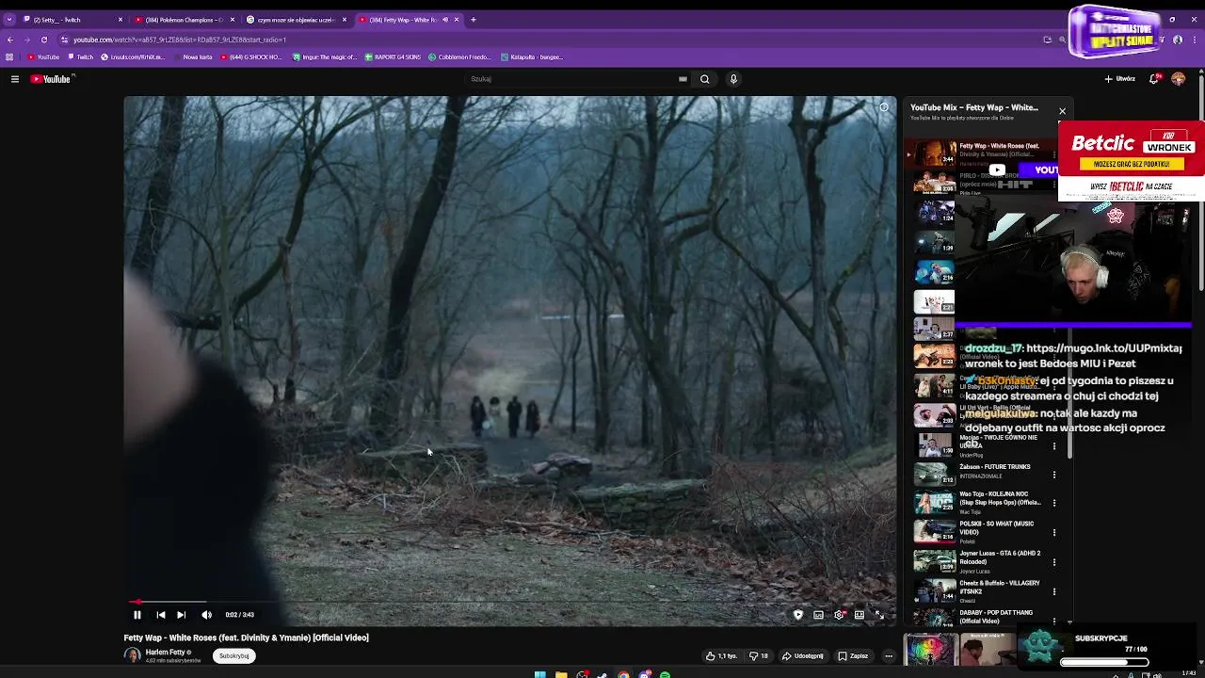Open Harlem Fetty channel name link
Viewport: 1205px width, 678px height.
pos(166,653)
